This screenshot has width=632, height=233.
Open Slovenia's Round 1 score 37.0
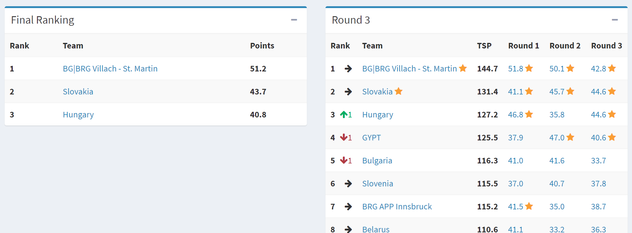coord(515,184)
